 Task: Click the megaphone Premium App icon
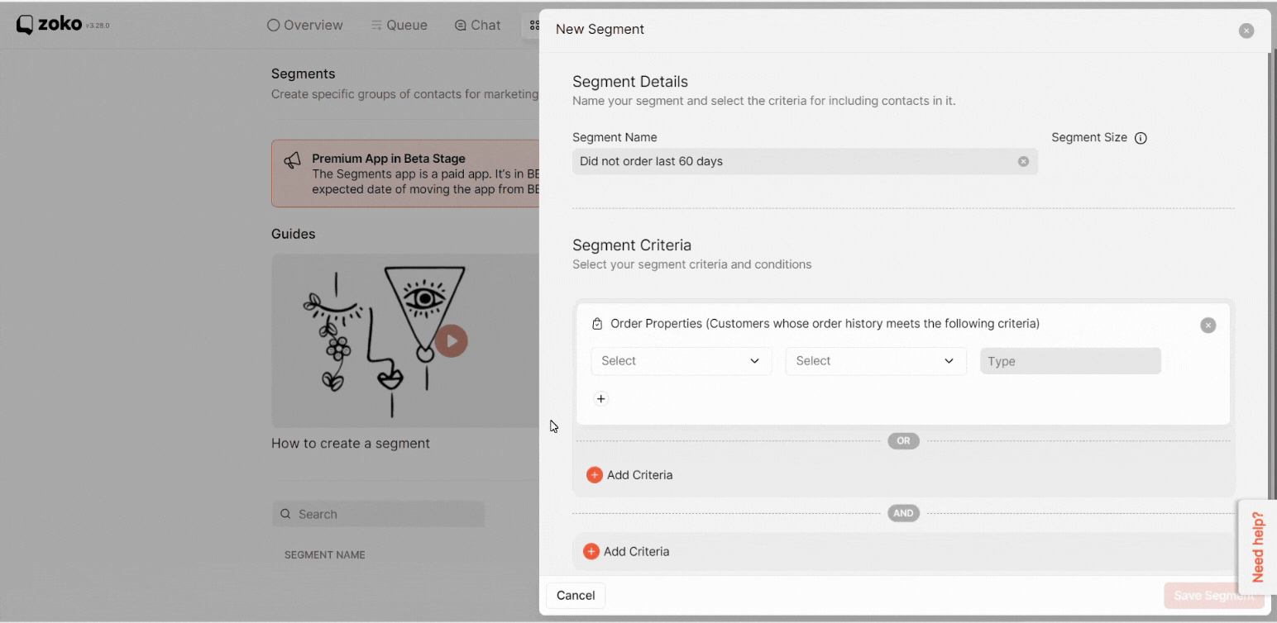tap(293, 159)
